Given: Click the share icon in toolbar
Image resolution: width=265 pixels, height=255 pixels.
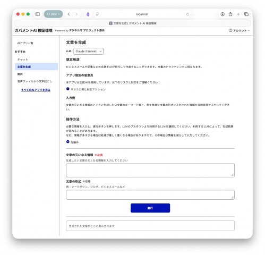Looking at the screenshot, I should (230, 14).
